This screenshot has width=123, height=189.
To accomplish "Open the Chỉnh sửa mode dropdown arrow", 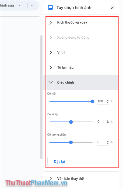I will [20, 5].
